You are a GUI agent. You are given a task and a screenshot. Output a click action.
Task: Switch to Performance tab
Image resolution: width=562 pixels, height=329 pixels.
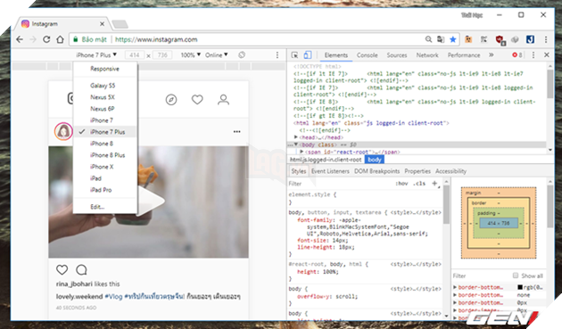tap(464, 55)
